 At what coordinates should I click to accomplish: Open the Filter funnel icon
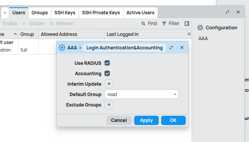(164, 24)
